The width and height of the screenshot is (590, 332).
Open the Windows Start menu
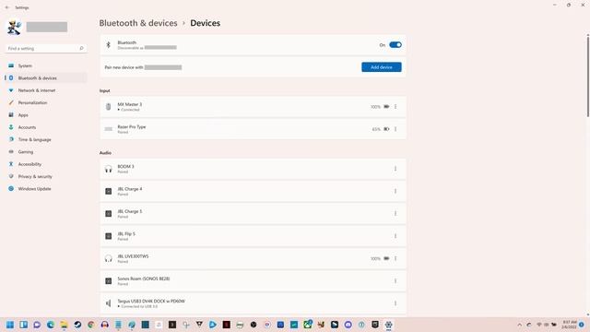10,325
